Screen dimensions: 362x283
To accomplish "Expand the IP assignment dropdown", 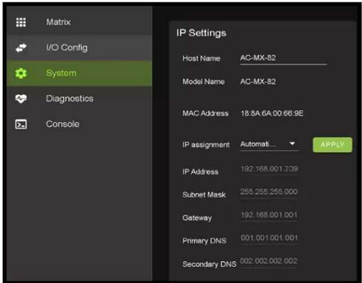I will tap(269, 145).
